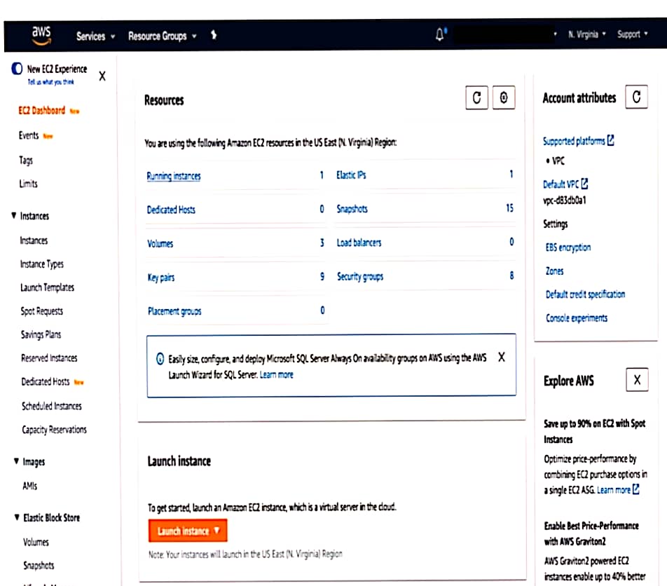667x586 pixels.
Task: Collapse the Instances sidebar section
Action: 14,215
